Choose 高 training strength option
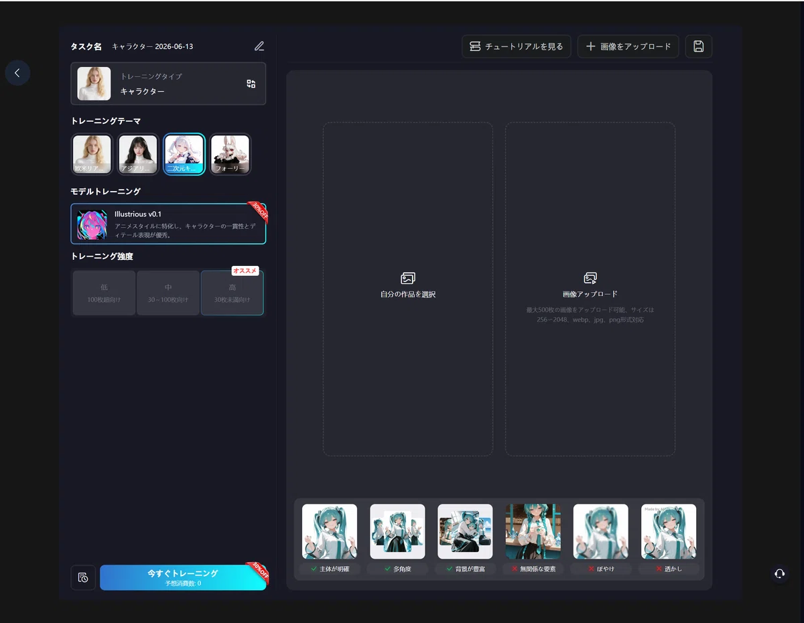 (x=232, y=293)
